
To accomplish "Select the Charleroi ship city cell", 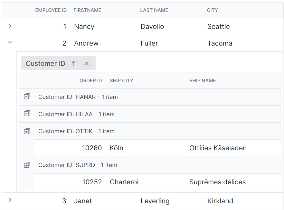I will point(124,182).
